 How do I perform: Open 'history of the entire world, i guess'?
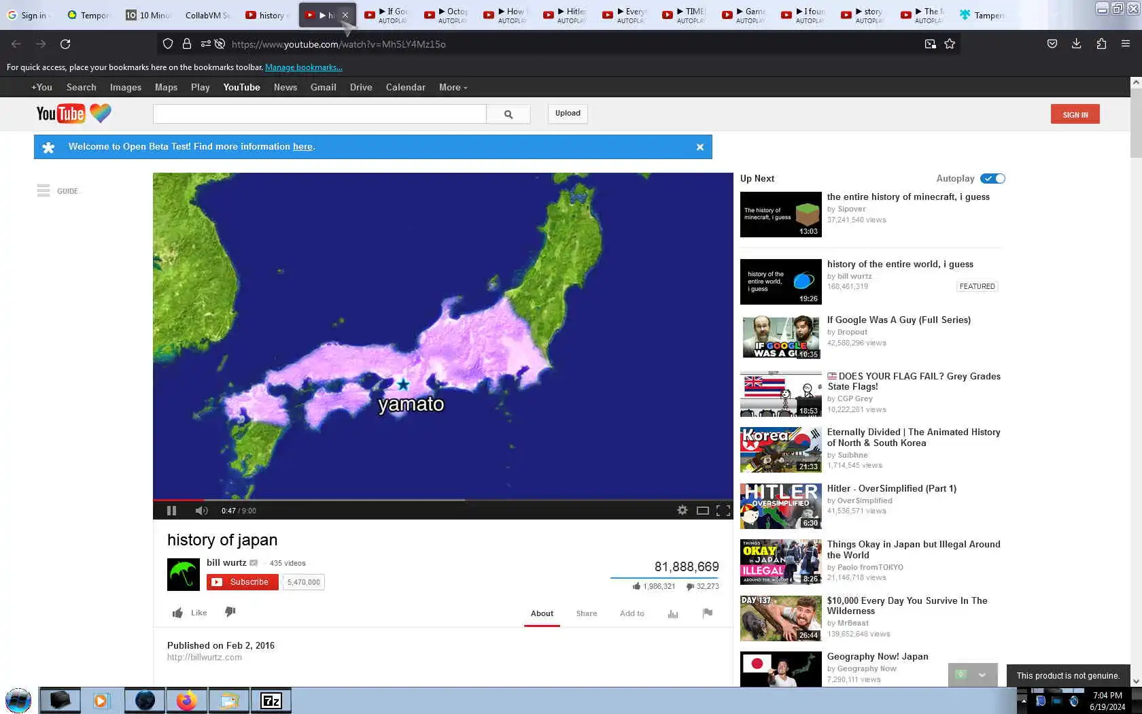[x=900, y=265]
